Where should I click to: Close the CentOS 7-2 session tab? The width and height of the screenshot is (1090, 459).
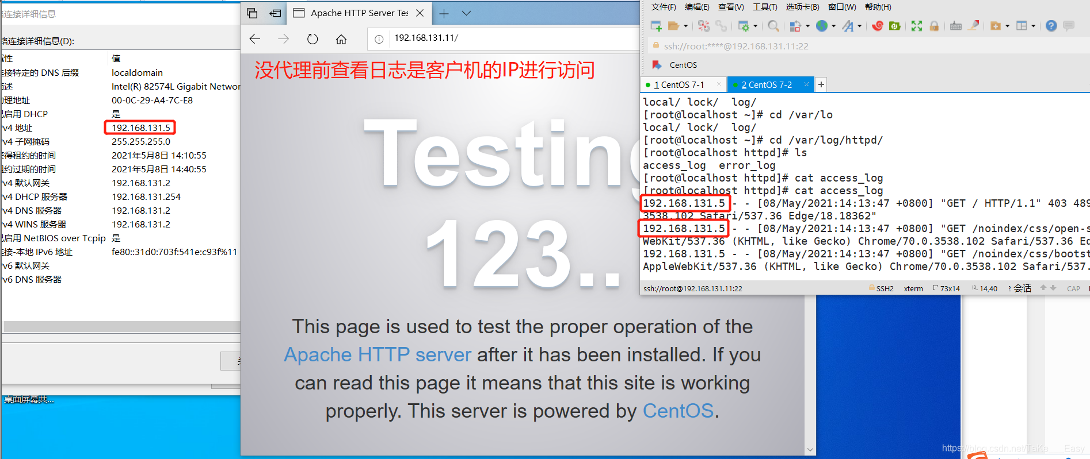click(x=806, y=84)
